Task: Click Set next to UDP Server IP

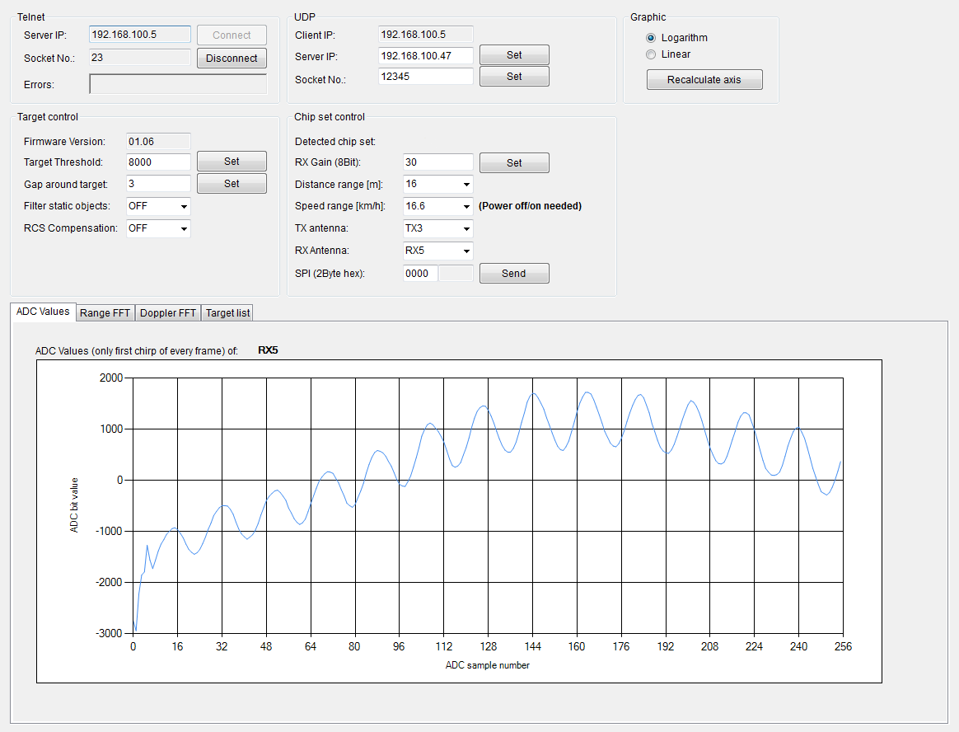Action: [x=514, y=55]
